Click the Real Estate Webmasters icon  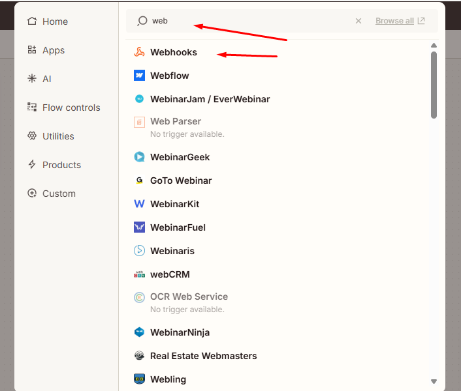pos(139,356)
